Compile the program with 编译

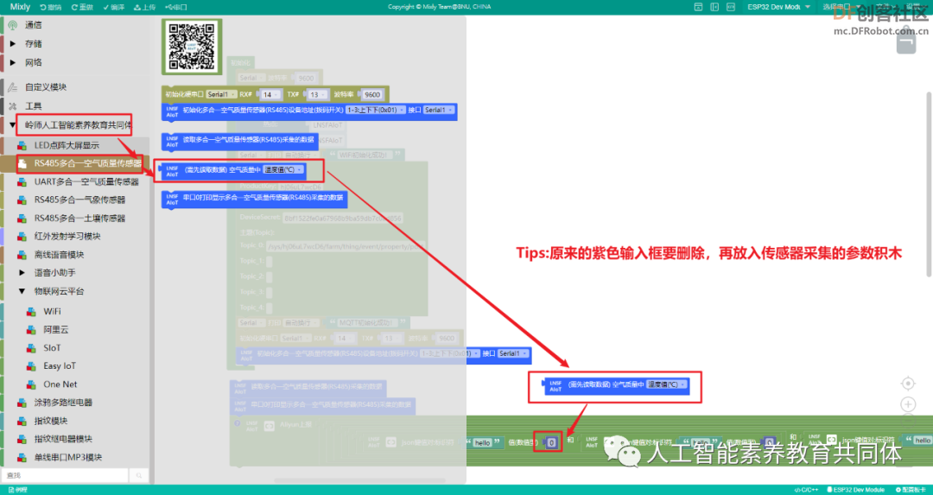tap(114, 7)
